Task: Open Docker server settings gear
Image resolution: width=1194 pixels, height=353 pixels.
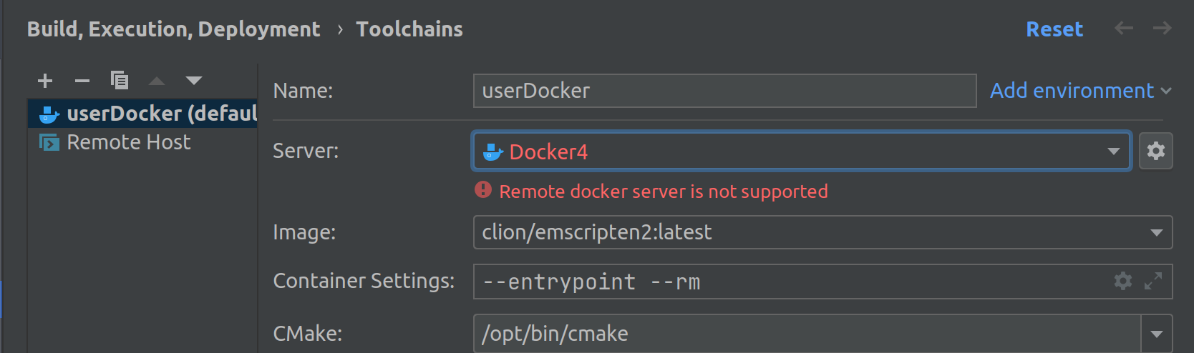Action: point(1156,151)
